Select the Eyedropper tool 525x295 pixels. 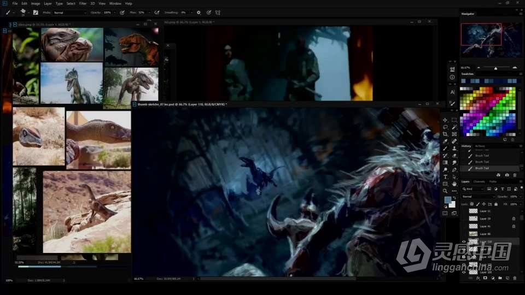[445, 141]
